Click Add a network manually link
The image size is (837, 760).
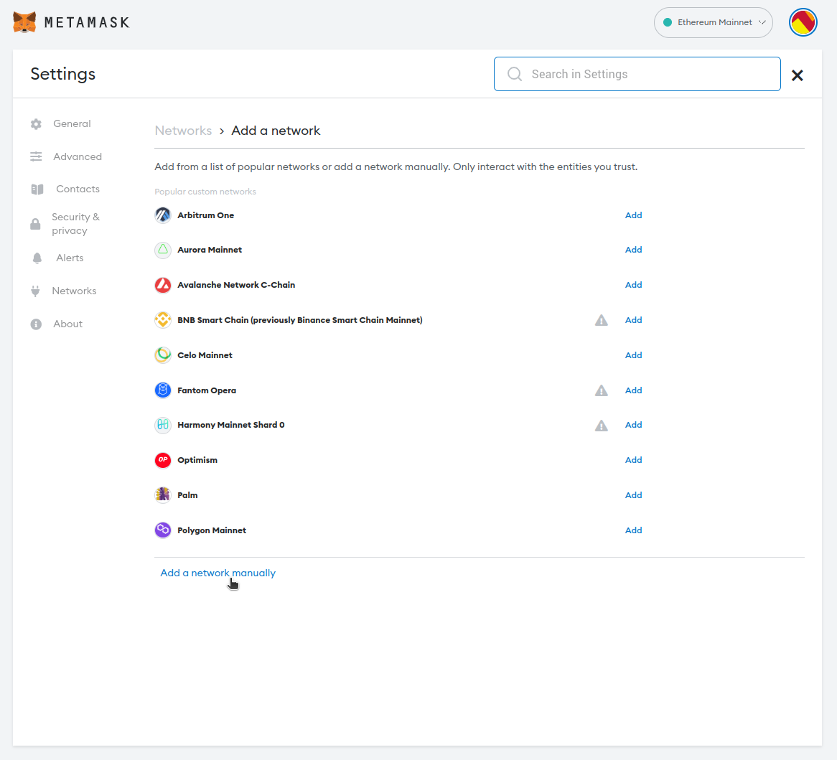tap(218, 573)
